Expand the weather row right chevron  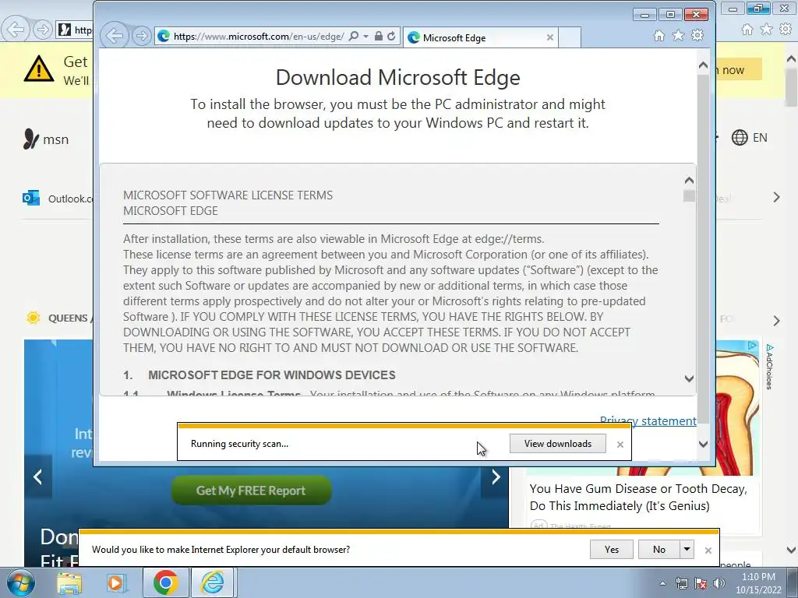776,321
